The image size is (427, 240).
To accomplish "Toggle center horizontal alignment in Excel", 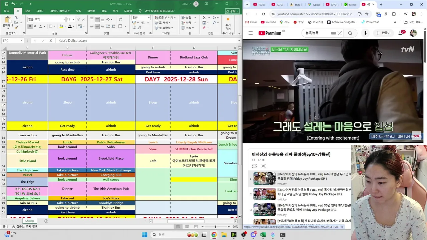I will coord(97,26).
